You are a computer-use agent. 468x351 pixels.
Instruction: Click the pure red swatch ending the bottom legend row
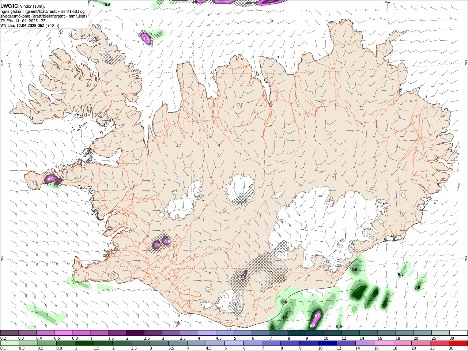(x=458, y=343)
